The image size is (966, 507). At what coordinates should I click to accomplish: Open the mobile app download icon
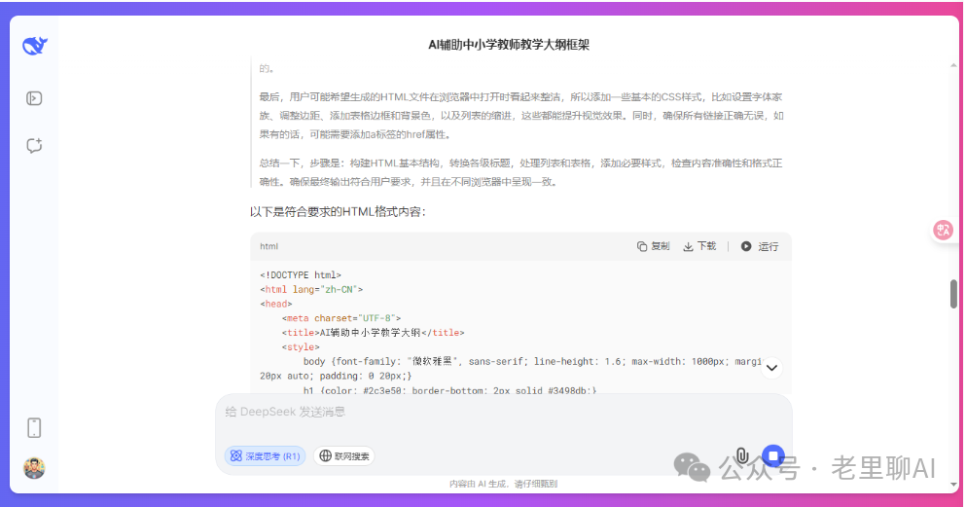pos(34,427)
